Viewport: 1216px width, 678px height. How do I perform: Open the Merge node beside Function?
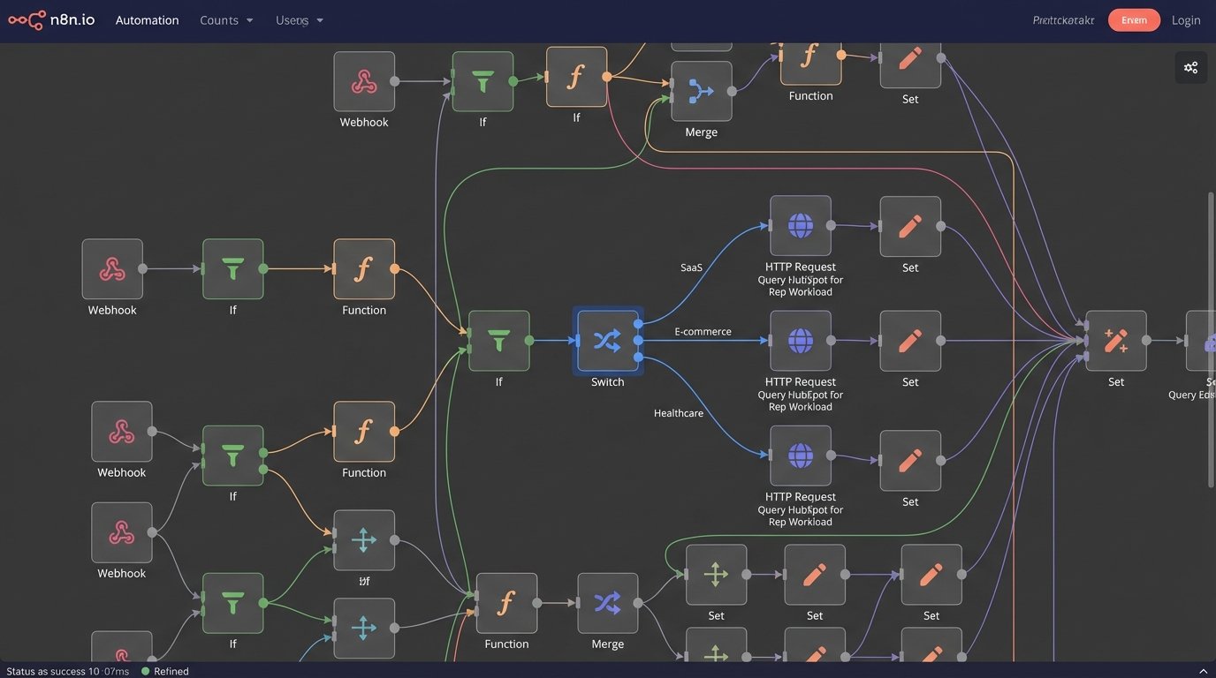(607, 602)
